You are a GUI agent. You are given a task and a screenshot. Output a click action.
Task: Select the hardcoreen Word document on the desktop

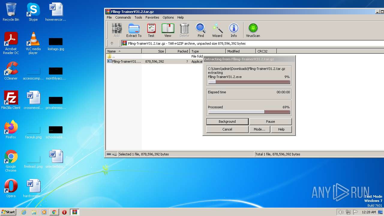[x=33, y=189]
